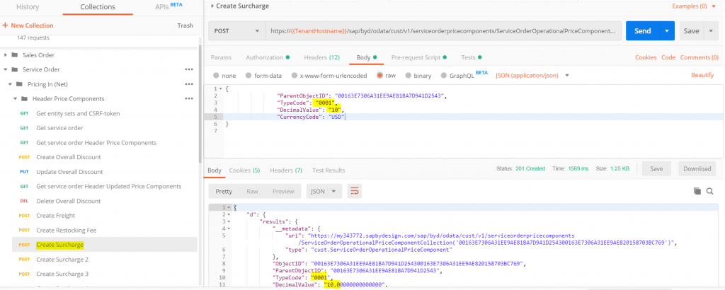Open the Pre-request Script tab
This screenshot has width=725, height=290.
[419, 58]
